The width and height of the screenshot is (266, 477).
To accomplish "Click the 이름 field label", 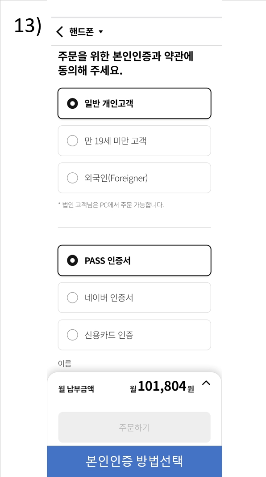I will click(65, 363).
